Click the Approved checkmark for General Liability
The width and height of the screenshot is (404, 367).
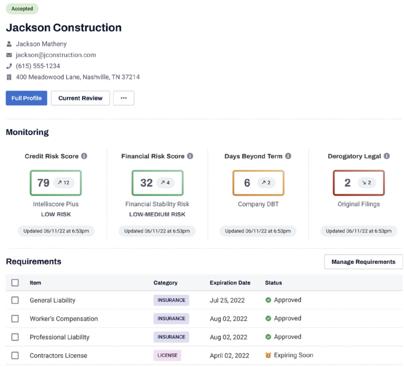coord(268,300)
